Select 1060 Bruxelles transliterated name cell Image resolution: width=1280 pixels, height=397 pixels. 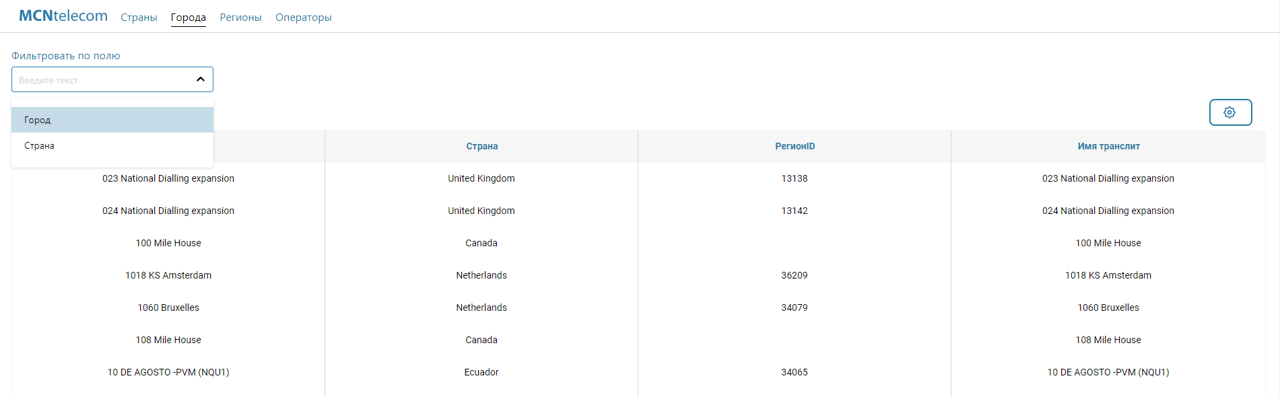pyautogui.click(x=1108, y=308)
